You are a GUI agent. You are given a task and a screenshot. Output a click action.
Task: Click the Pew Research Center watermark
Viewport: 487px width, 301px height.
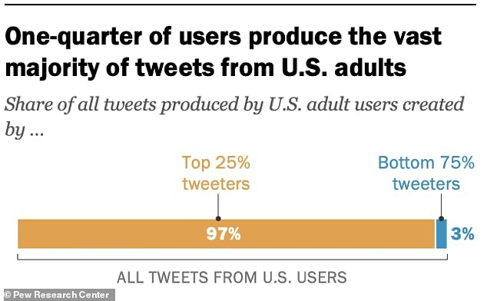(x=59, y=295)
